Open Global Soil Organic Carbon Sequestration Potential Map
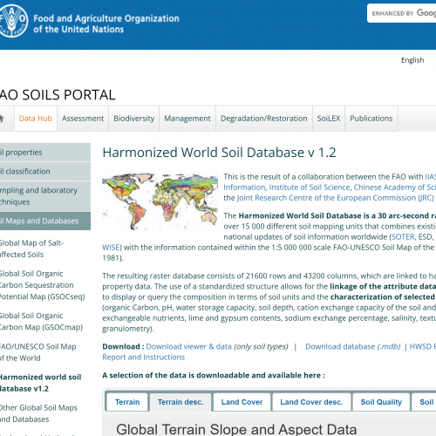This screenshot has height=436, width=436. (x=42, y=285)
